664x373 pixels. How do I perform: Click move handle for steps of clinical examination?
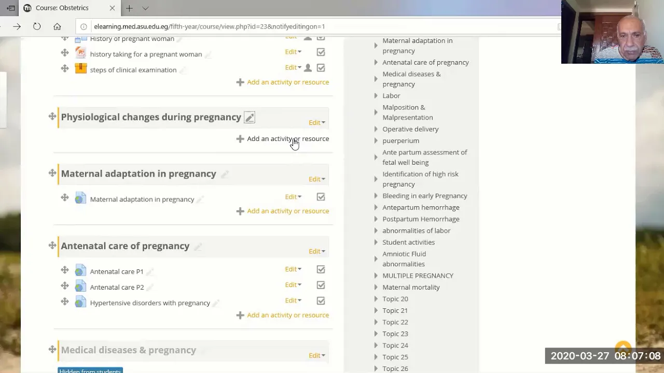(65, 68)
